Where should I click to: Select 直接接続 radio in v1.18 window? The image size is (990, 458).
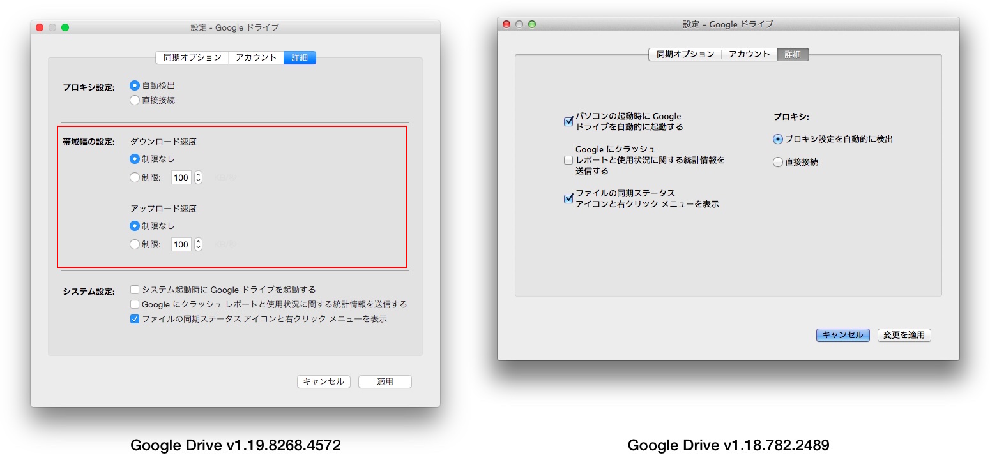[778, 162]
